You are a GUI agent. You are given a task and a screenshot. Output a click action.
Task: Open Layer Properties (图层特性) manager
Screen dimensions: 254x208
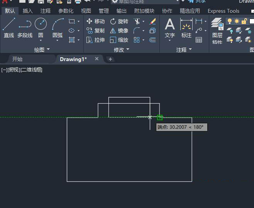click(217, 31)
